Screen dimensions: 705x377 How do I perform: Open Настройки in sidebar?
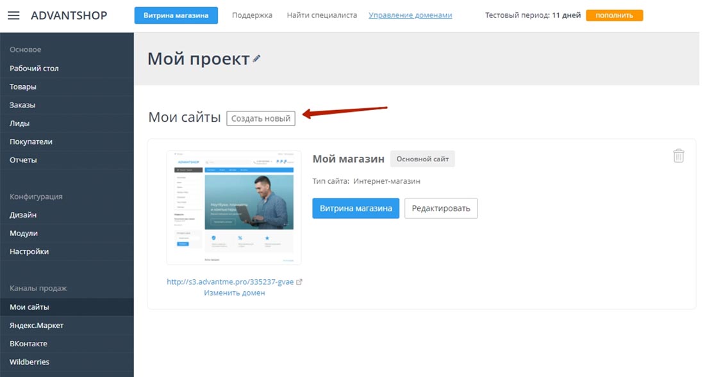[67, 252]
